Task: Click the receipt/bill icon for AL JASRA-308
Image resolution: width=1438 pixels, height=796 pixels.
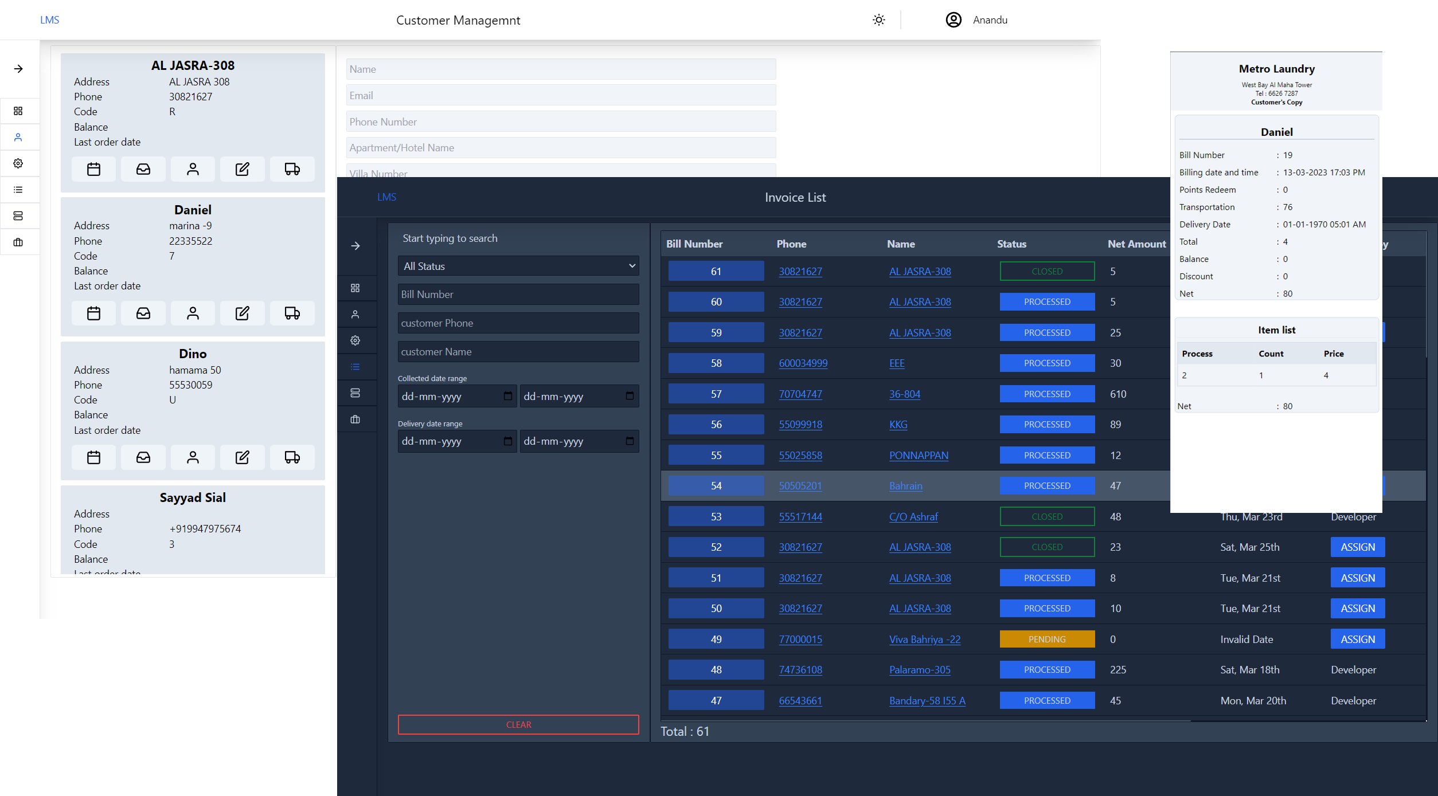Action: point(144,168)
